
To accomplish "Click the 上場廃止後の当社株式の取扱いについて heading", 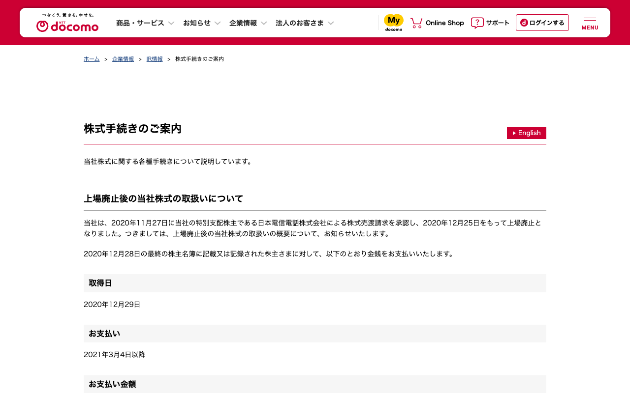I will 163,198.
